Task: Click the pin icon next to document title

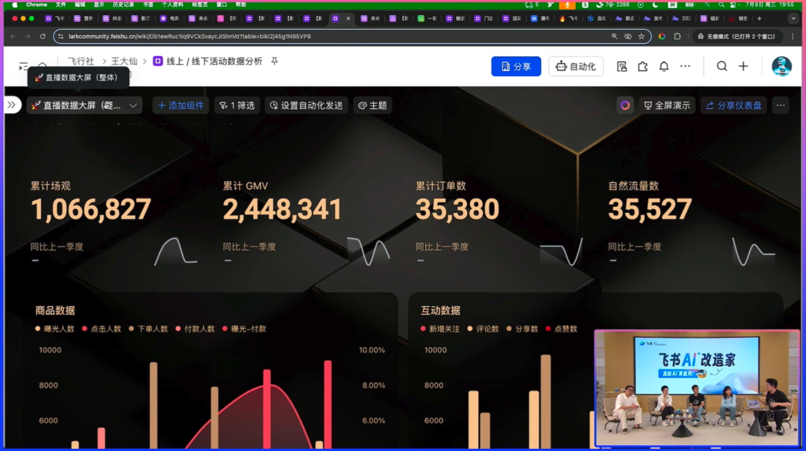Action: coord(275,61)
